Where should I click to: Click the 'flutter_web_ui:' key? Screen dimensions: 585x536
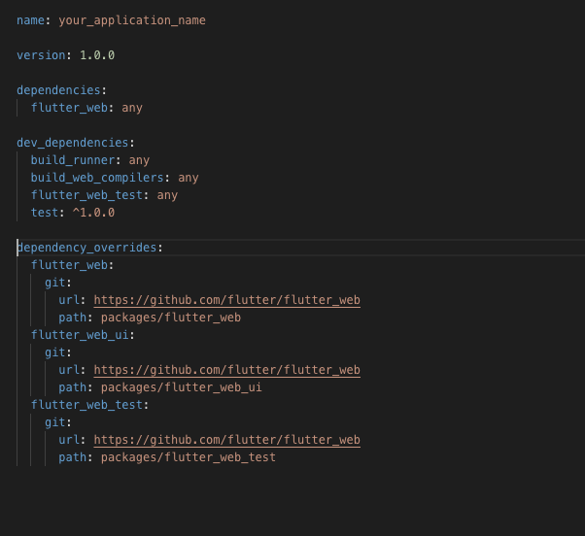tap(83, 335)
